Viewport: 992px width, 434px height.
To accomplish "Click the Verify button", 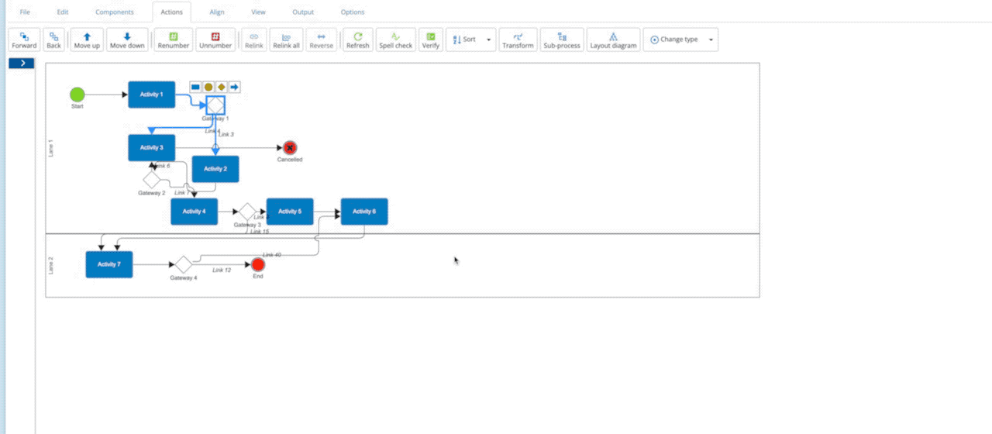I will click(x=430, y=40).
